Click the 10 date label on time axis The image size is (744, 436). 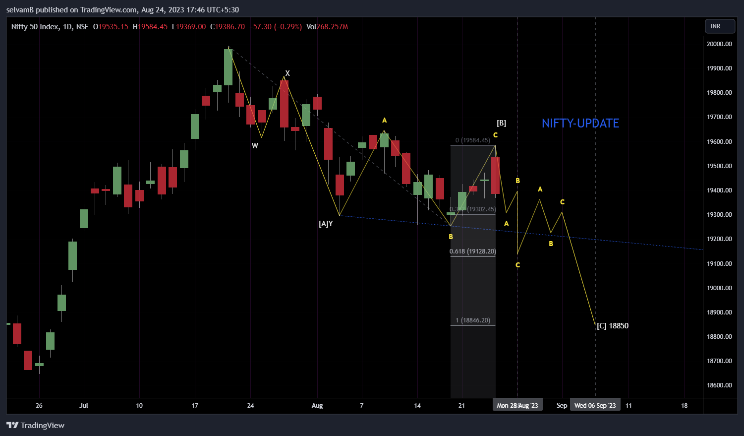pos(139,405)
